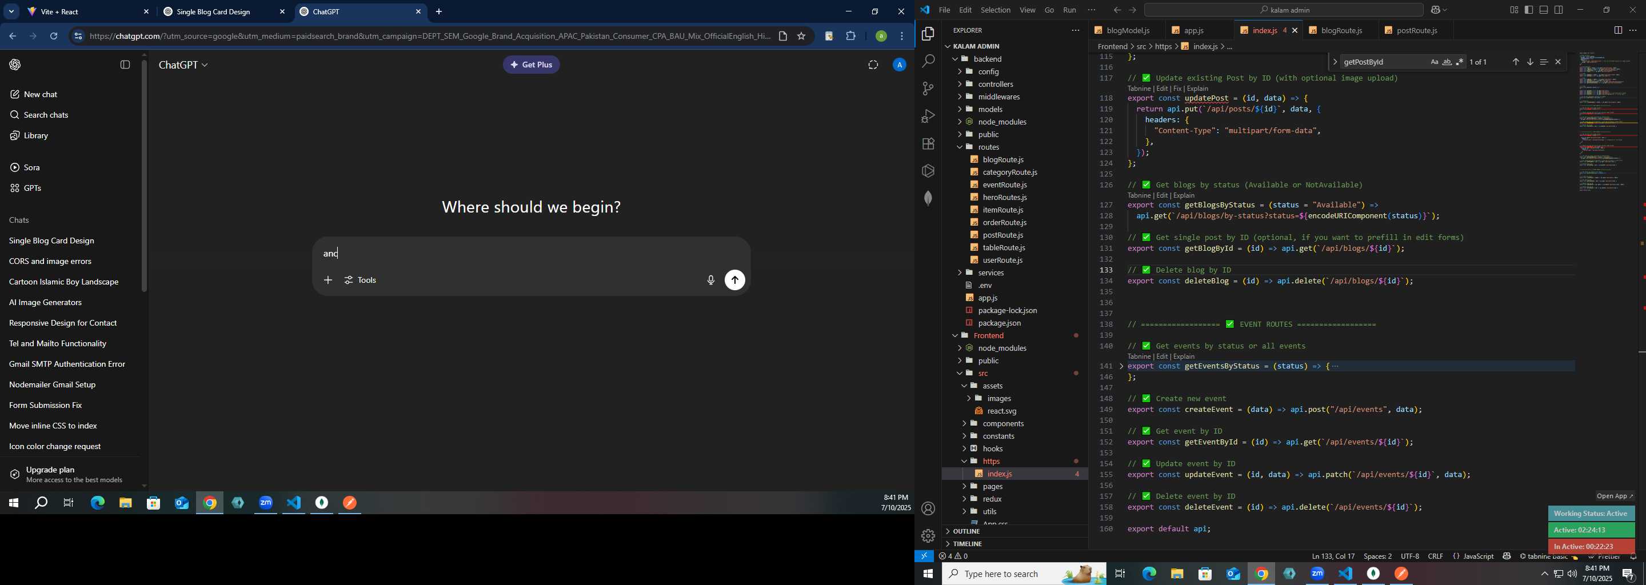
Task: Click ChatGPT microphone dictate icon
Action: pyautogui.click(x=710, y=281)
